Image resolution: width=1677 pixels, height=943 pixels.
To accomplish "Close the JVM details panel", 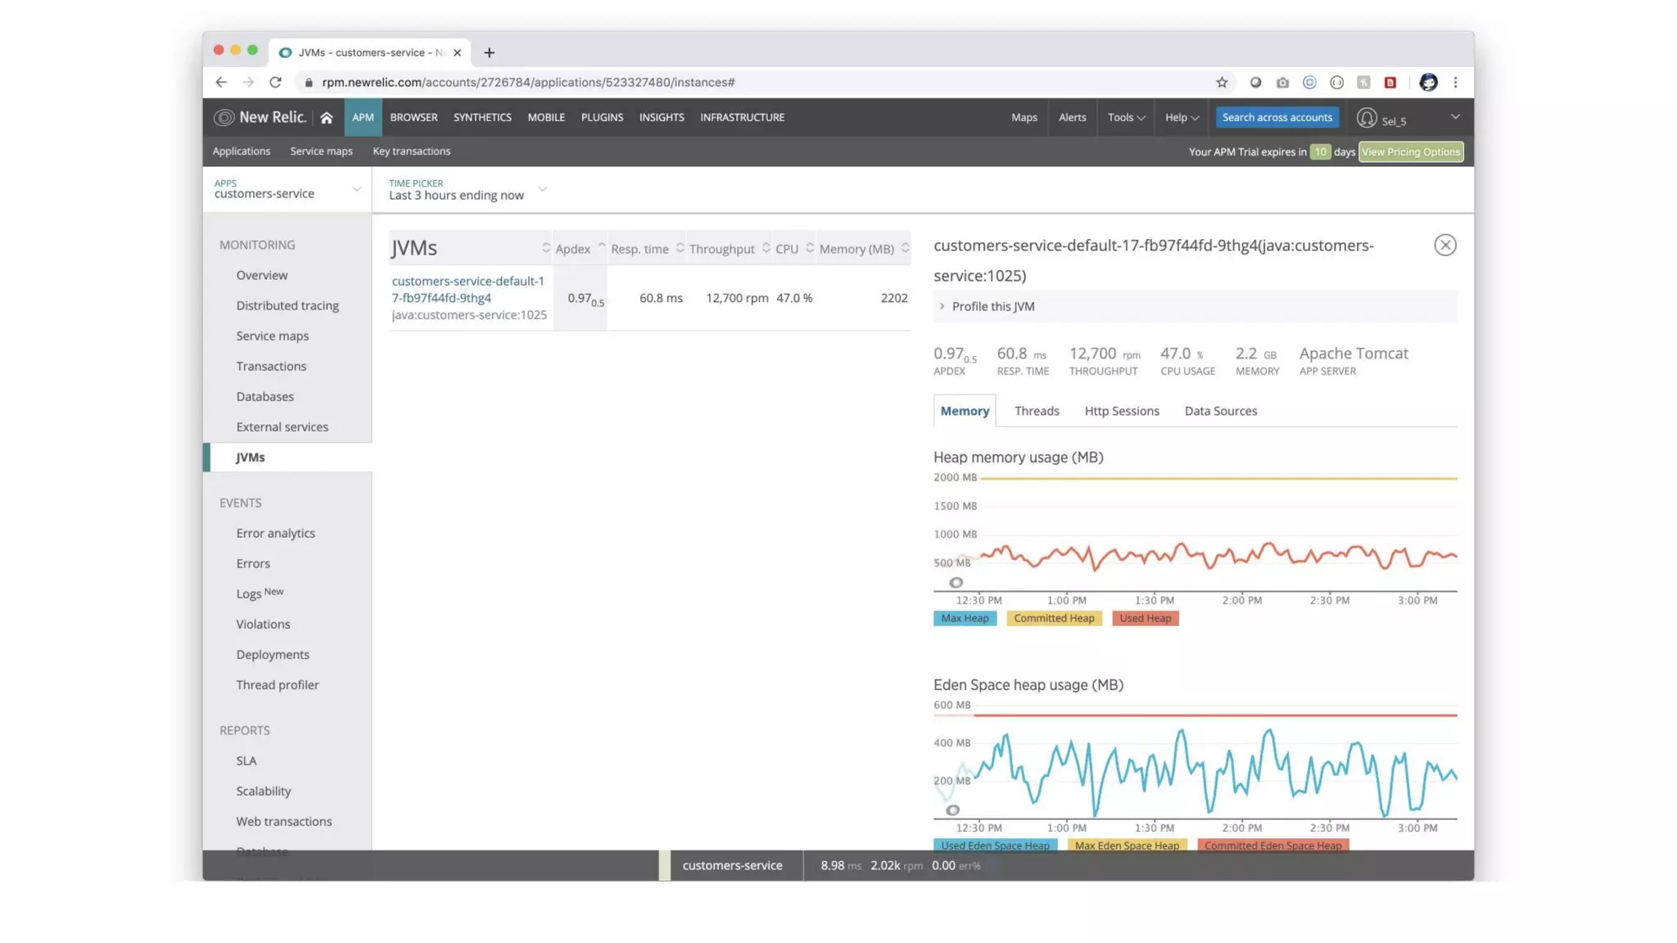I will 1444,246.
